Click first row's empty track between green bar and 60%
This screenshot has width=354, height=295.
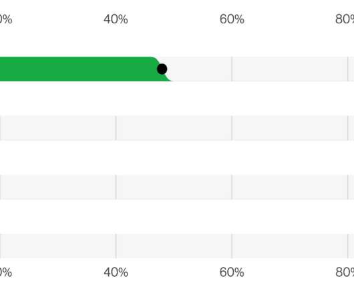click(201, 69)
